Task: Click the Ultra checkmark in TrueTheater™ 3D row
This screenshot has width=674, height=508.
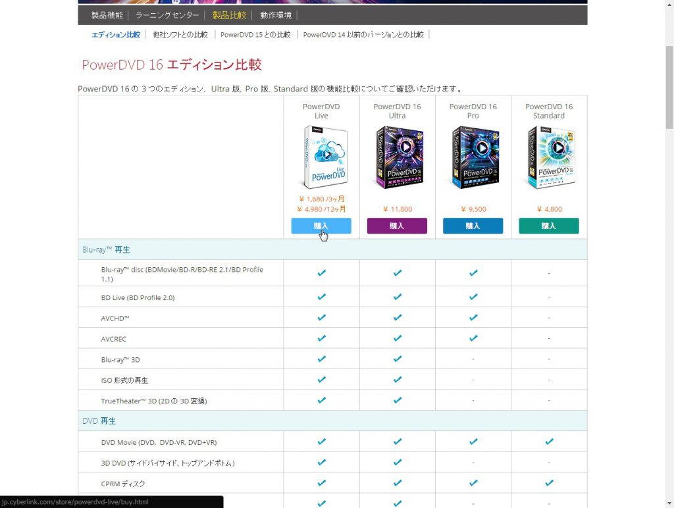Action: [x=397, y=400]
